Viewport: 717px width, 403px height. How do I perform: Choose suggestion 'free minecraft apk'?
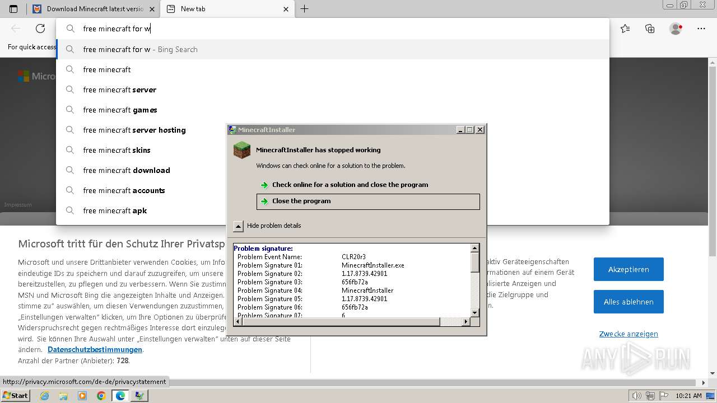tap(333, 210)
